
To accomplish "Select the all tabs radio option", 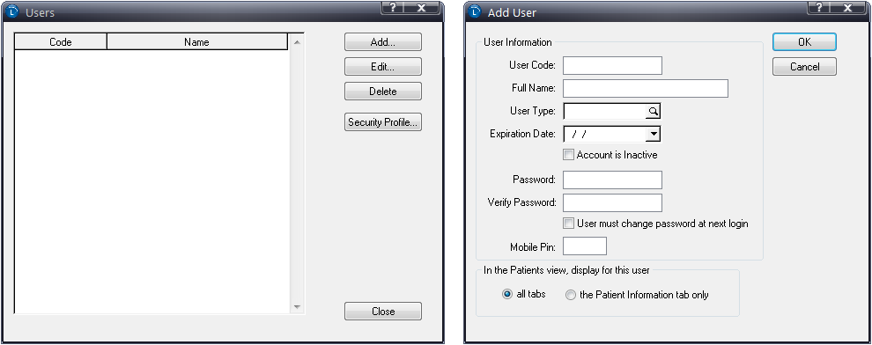I will [x=507, y=295].
